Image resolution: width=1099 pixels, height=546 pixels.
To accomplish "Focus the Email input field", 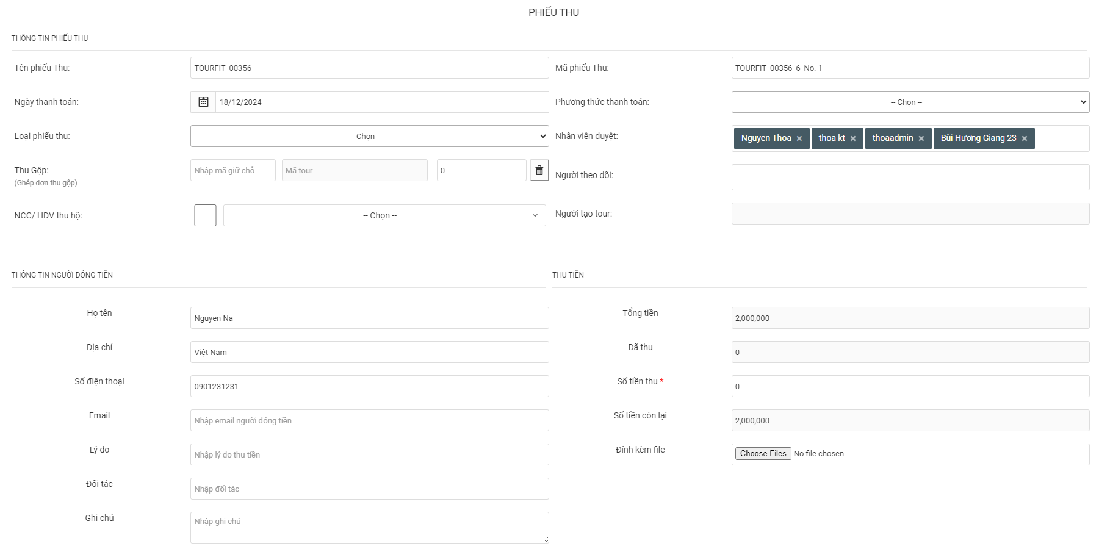I will 369,420.
